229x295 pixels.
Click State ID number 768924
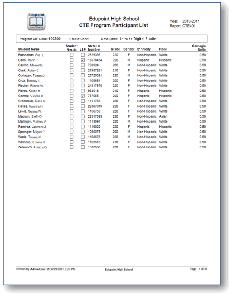click(93, 65)
